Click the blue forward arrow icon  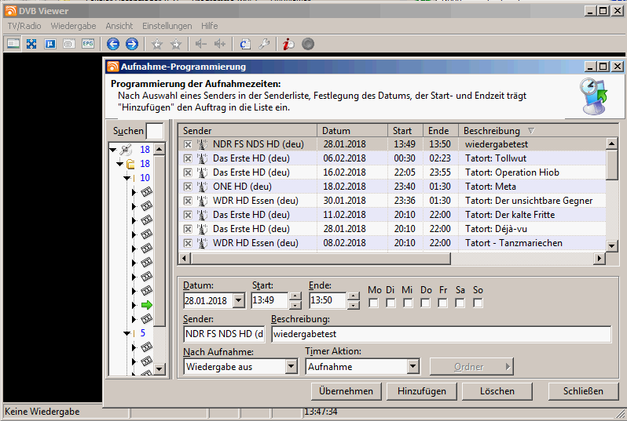132,44
